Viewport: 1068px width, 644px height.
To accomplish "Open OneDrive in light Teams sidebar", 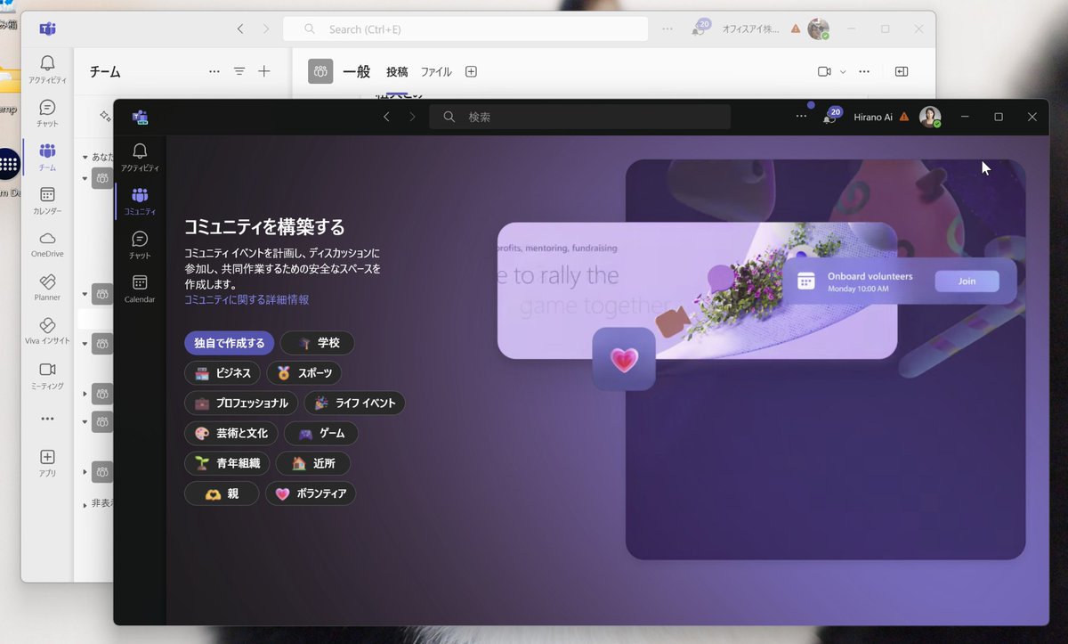I will tap(47, 243).
